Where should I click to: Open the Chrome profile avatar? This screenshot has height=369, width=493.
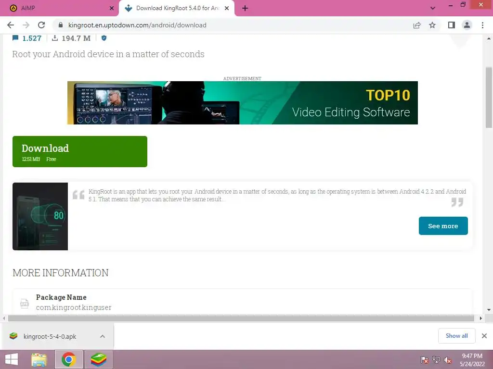coord(467,25)
